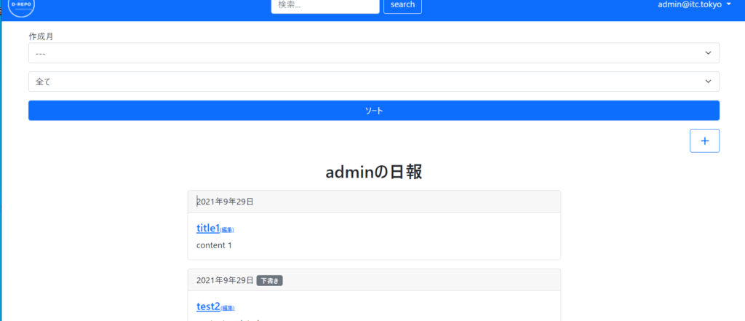This screenshot has width=745, height=321.
Task: Click the search button
Action: point(402,5)
